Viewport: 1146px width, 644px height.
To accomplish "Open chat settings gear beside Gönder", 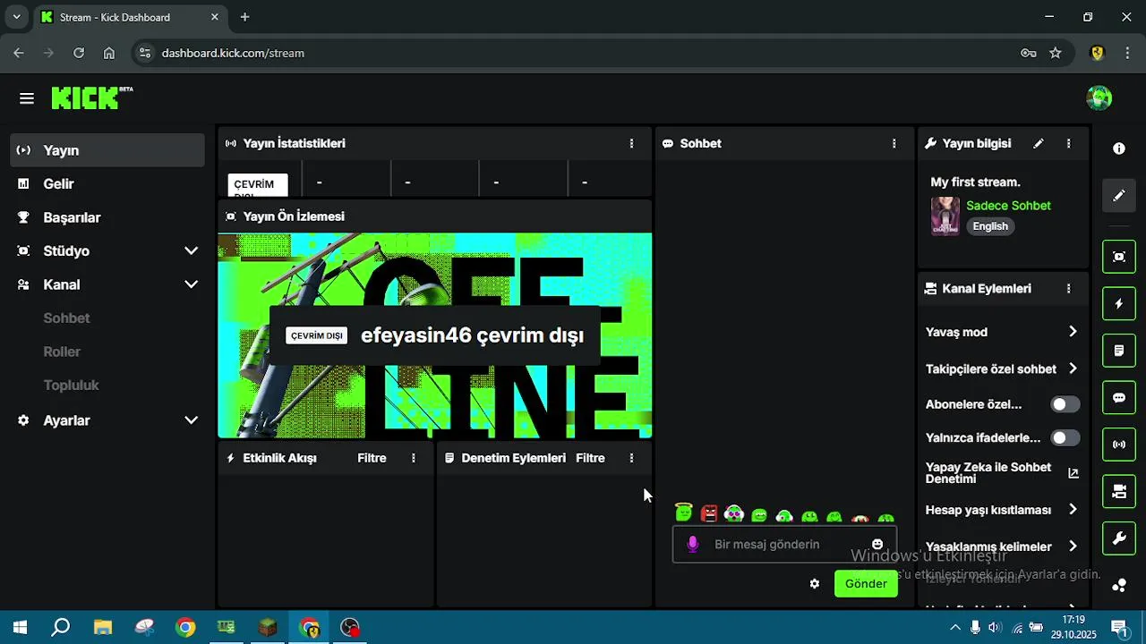I will tap(815, 584).
